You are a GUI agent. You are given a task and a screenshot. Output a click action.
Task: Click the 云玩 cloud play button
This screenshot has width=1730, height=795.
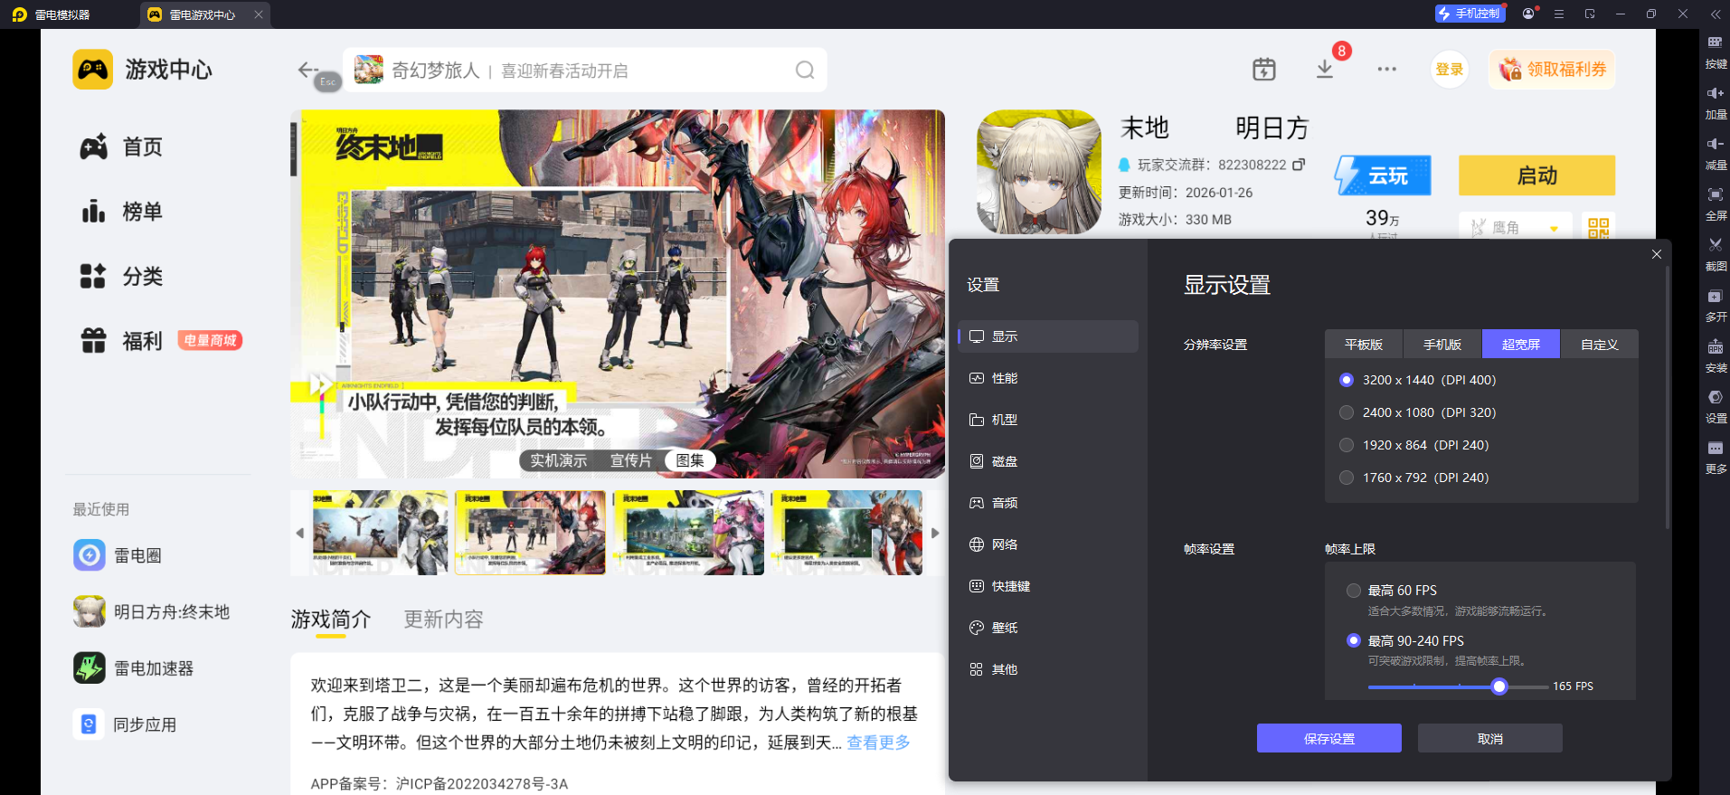point(1383,175)
